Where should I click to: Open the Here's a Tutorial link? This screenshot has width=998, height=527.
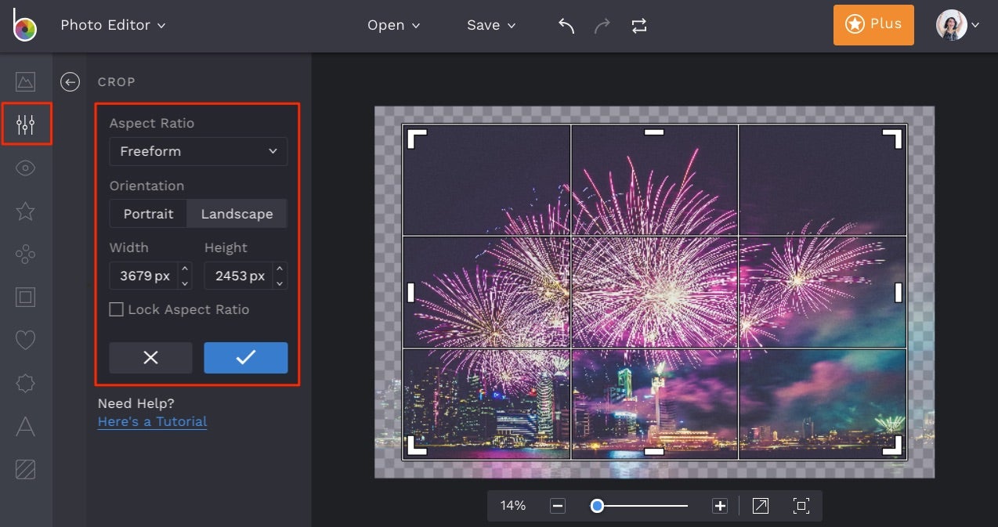[x=151, y=421]
